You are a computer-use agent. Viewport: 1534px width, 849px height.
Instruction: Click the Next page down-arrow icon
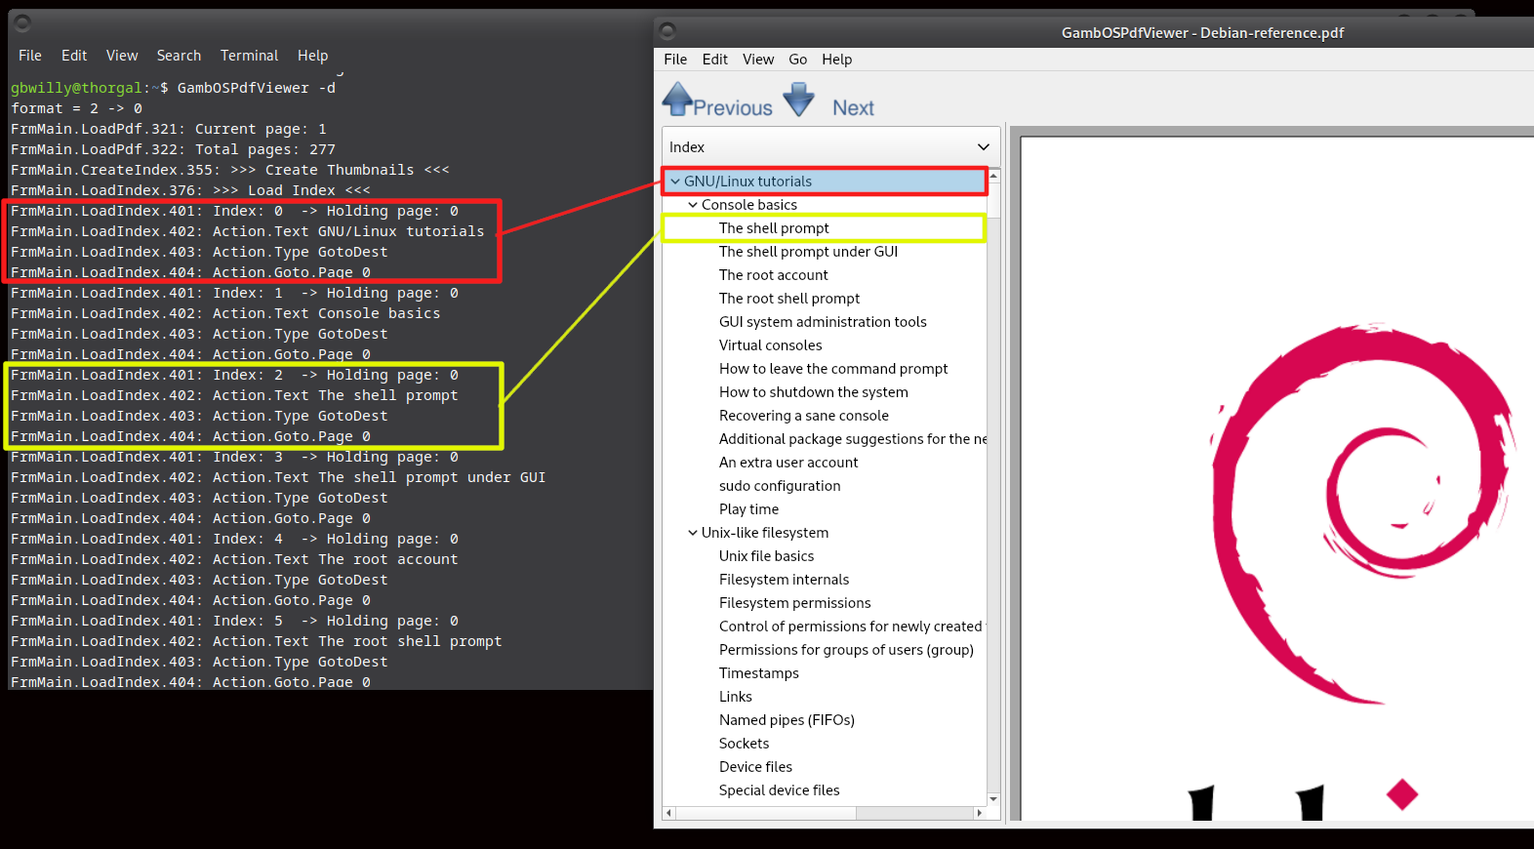pyautogui.click(x=799, y=99)
